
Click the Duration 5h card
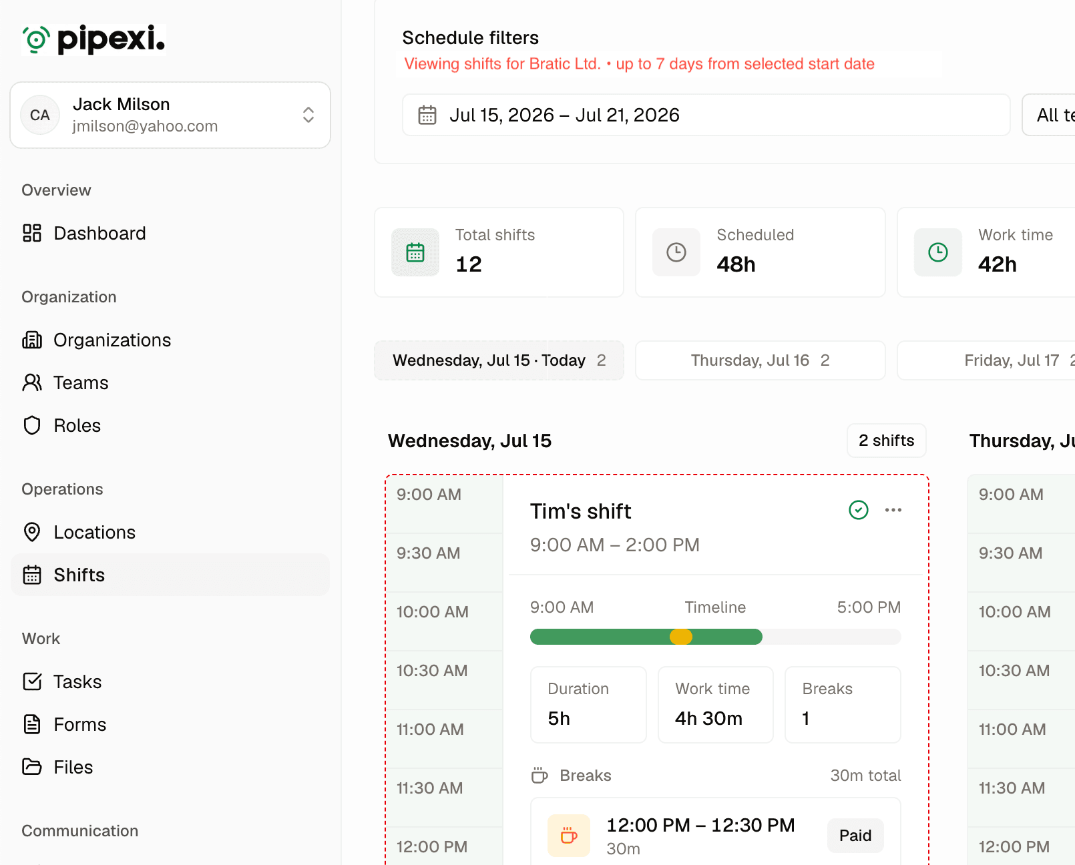[588, 705]
